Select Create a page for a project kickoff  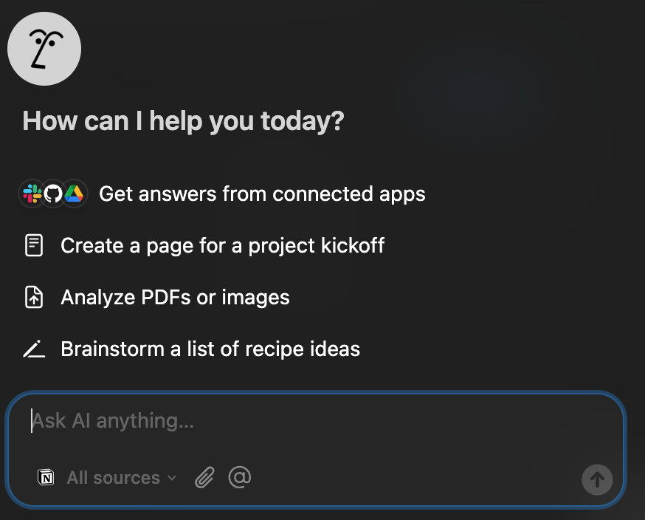click(204, 245)
